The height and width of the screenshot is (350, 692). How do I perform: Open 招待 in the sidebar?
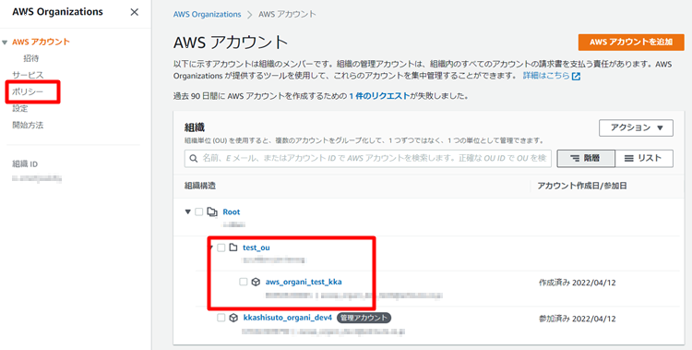tap(31, 58)
